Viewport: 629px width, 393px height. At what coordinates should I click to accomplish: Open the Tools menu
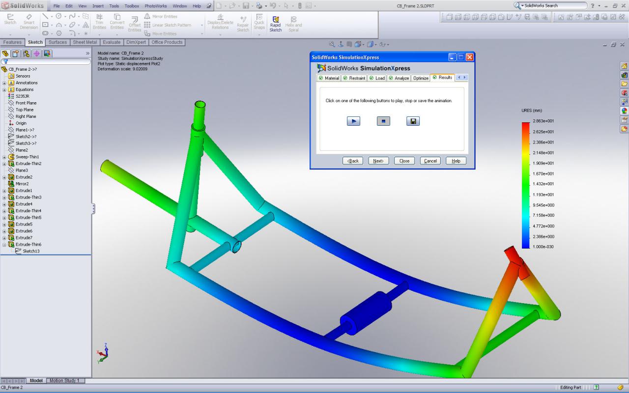coord(114,6)
